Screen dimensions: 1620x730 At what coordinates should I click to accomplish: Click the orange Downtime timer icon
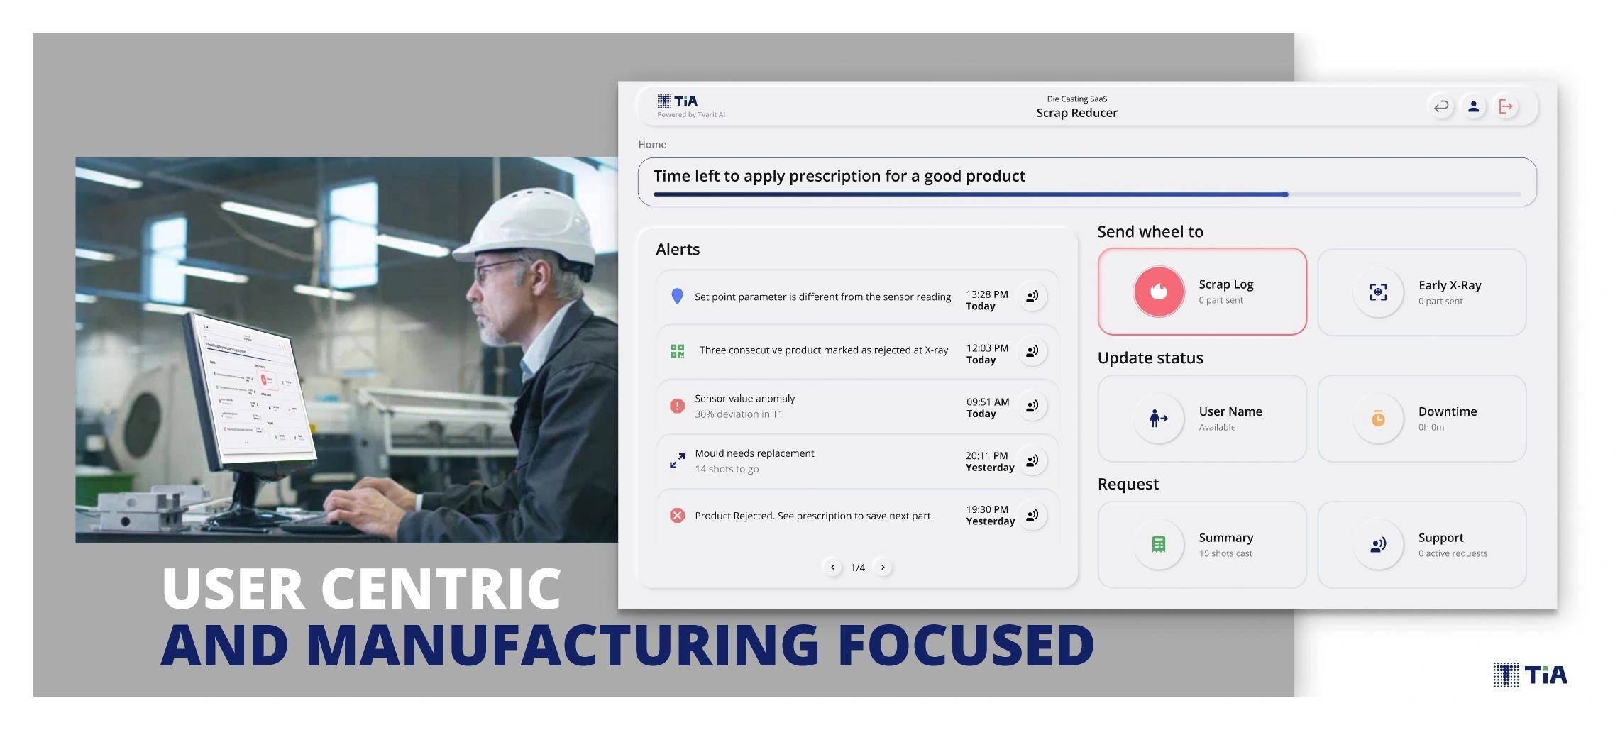(x=1378, y=419)
